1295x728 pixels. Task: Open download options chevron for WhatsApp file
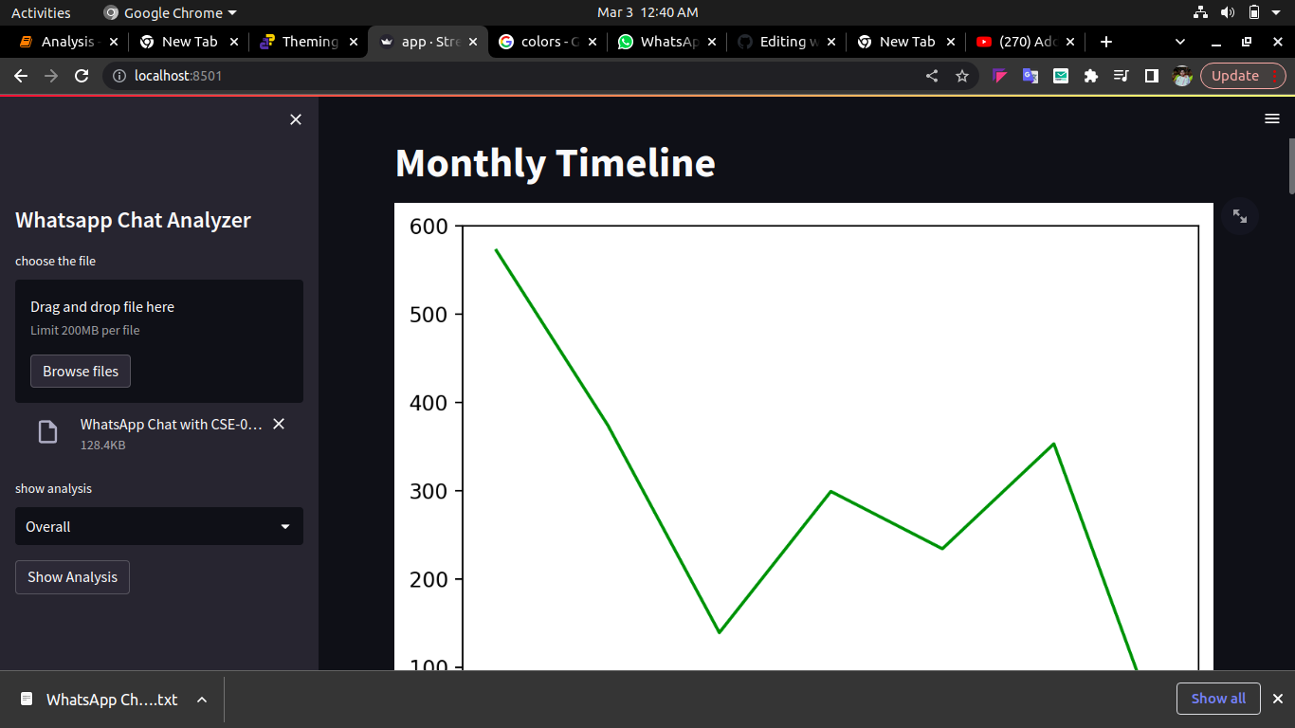202,700
